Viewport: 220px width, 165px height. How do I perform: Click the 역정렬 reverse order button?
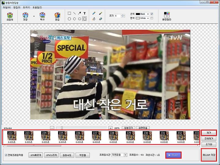(x=82, y=155)
